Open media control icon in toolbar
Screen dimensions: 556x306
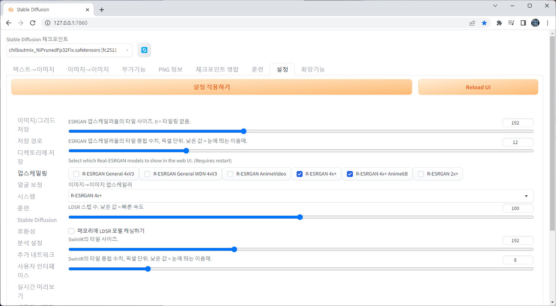point(511,23)
